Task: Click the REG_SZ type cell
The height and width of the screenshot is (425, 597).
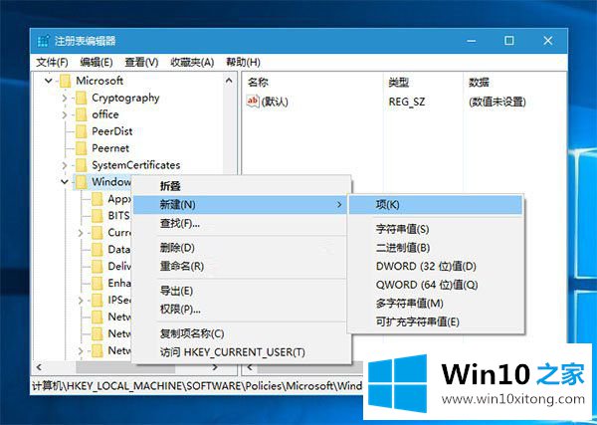Action: [407, 102]
